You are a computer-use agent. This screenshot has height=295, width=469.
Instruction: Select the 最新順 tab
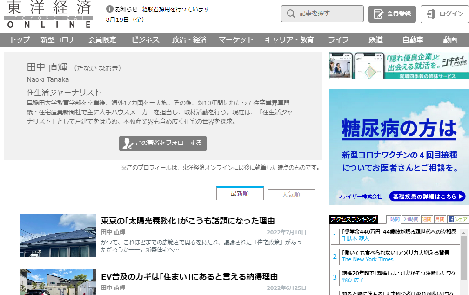click(241, 194)
